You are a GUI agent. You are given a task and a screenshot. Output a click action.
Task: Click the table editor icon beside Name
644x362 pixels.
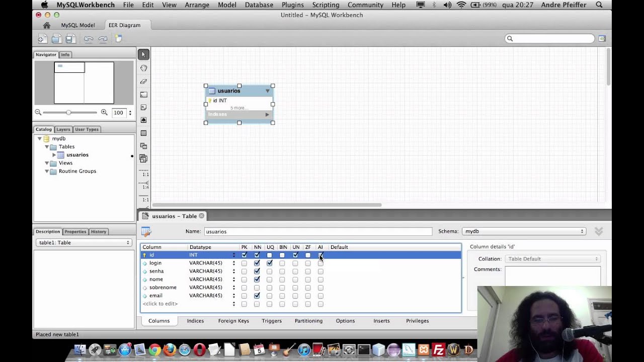[146, 231]
